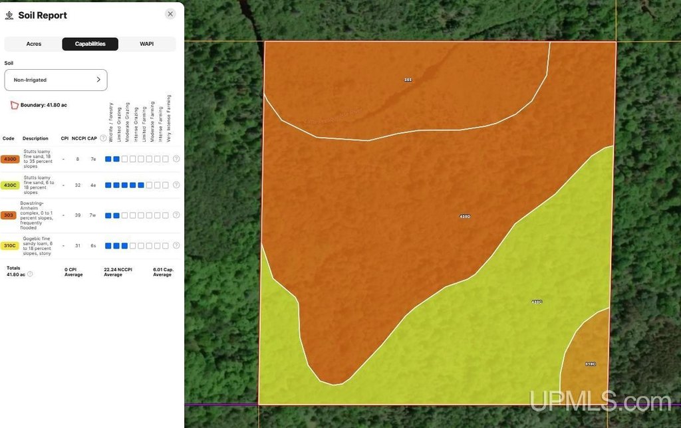Click first capability box in 430C row
Viewport: 681px width, 428px height.
[x=108, y=185]
